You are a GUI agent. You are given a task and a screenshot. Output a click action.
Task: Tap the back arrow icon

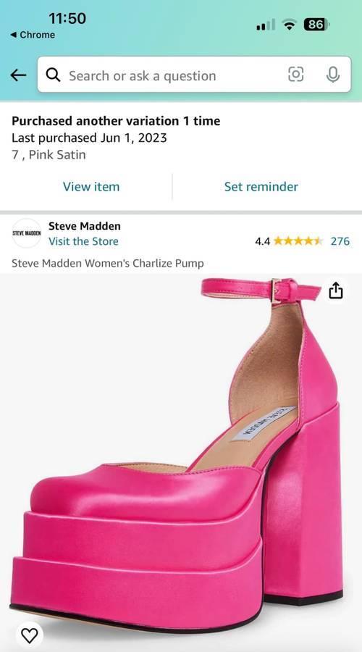click(x=18, y=75)
